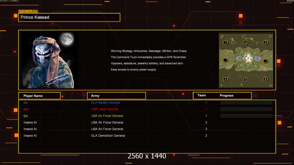Click start position 2 on the map
Viewport: 294px width, 165px height.
265,43
